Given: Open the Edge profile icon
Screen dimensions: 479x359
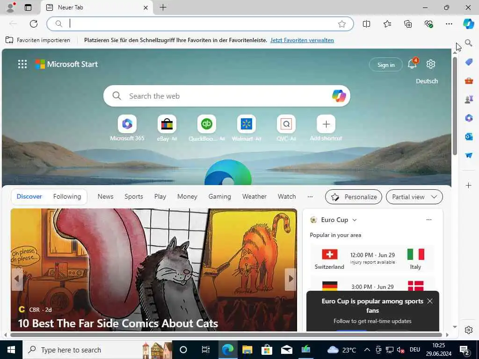Looking at the screenshot, I should pyautogui.click(x=11, y=7).
